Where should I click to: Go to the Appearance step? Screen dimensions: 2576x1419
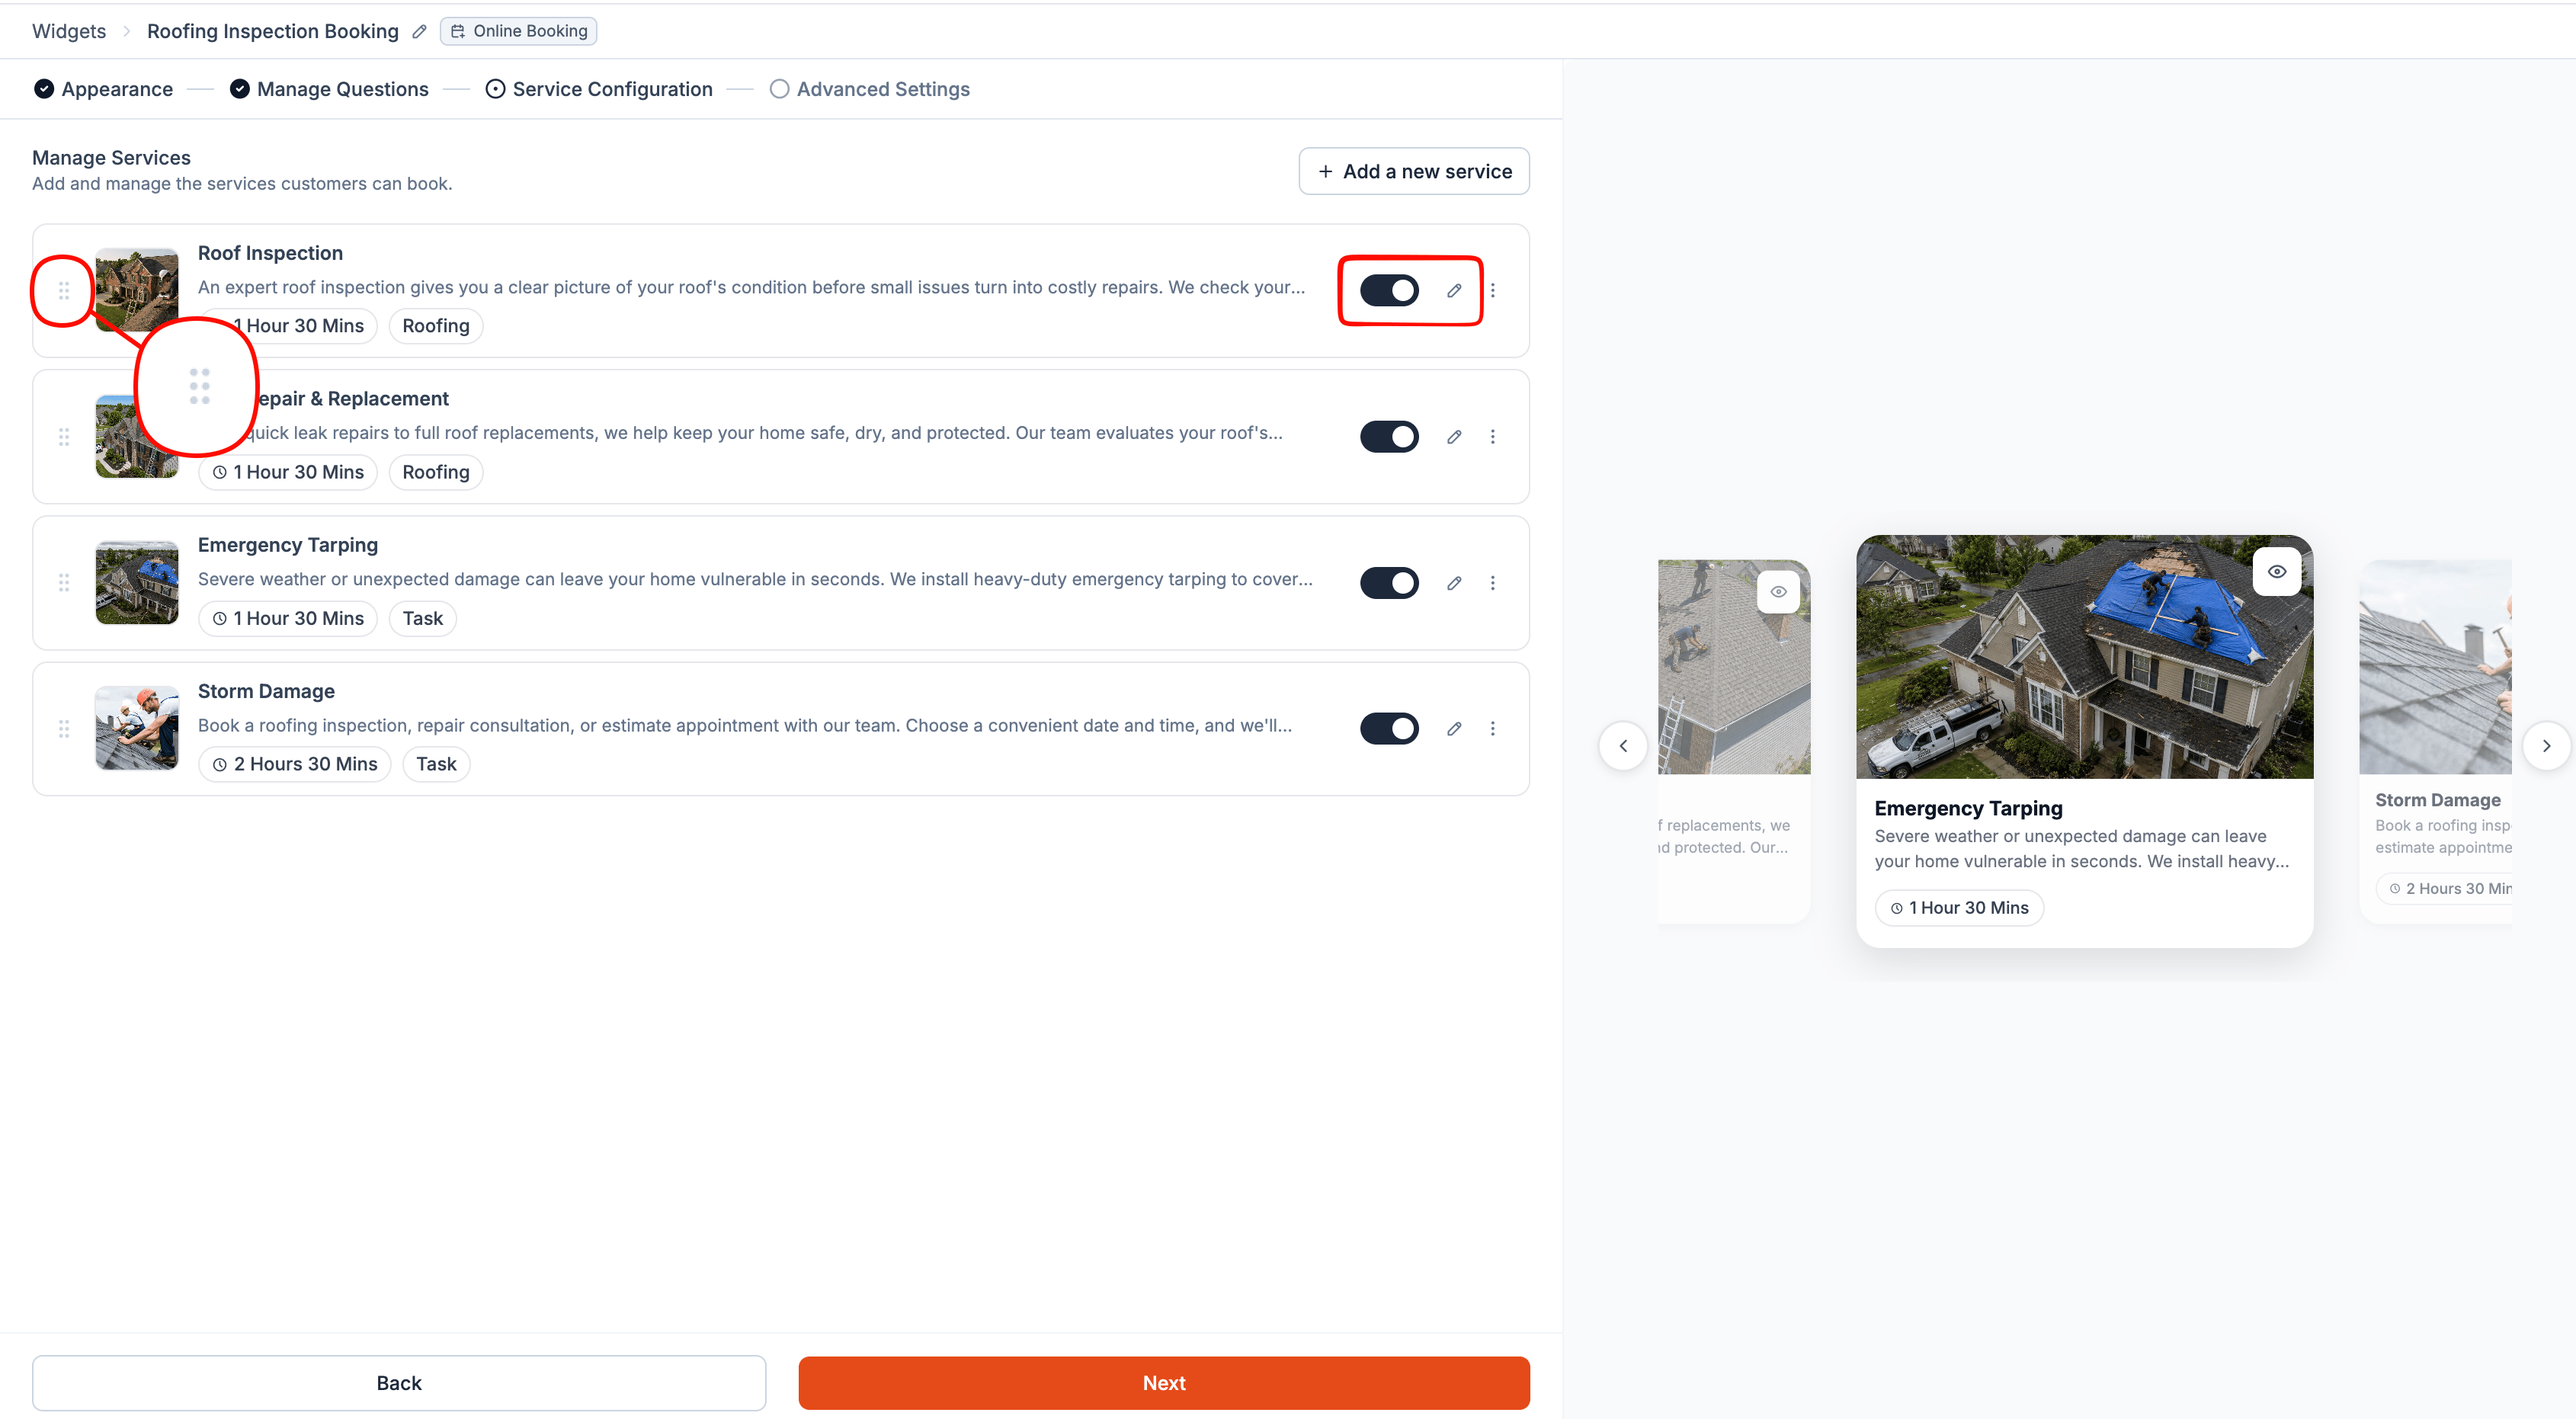point(103,89)
